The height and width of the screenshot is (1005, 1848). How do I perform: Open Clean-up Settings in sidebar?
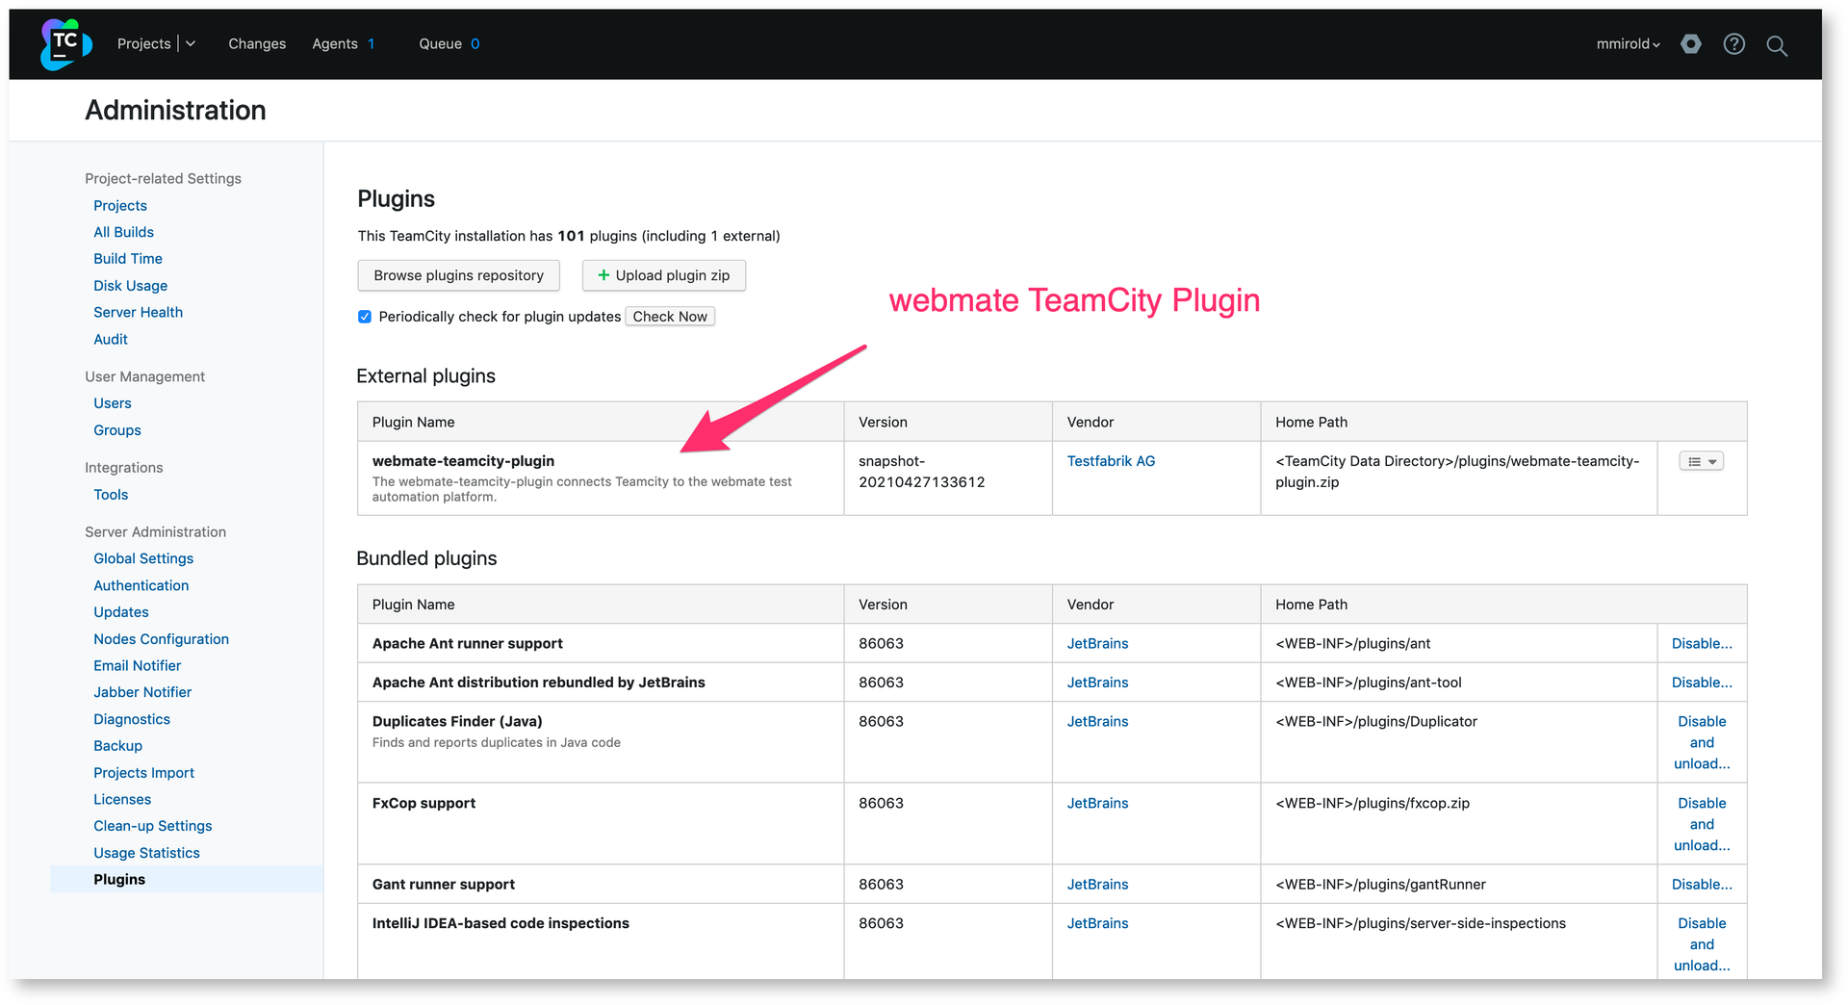point(153,827)
